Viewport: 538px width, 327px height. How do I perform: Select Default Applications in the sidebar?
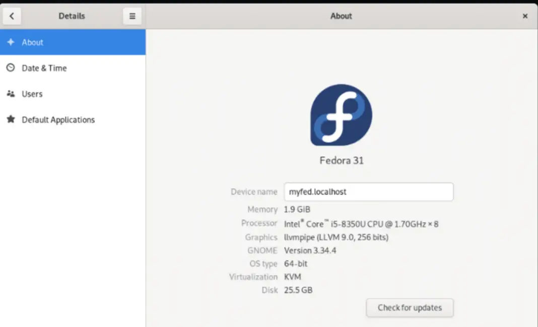click(x=58, y=120)
